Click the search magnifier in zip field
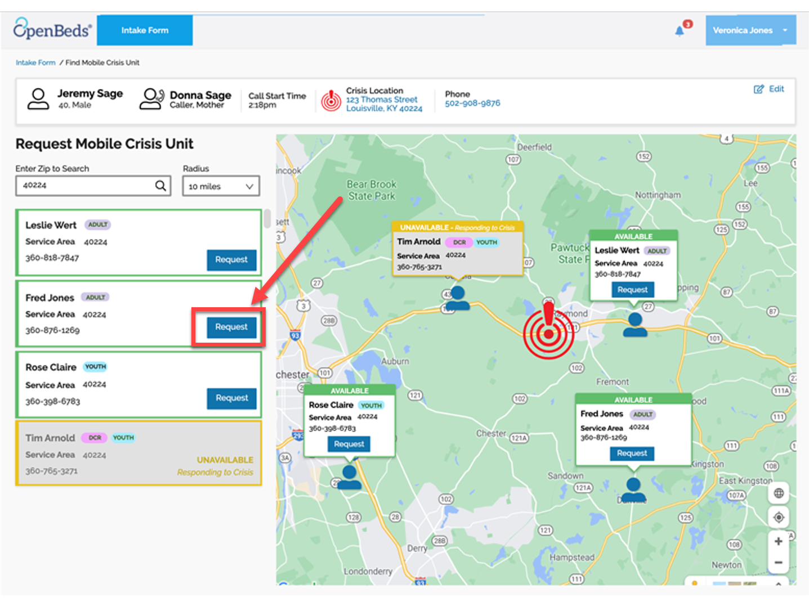The height and width of the screenshot is (606, 809). 160,186
